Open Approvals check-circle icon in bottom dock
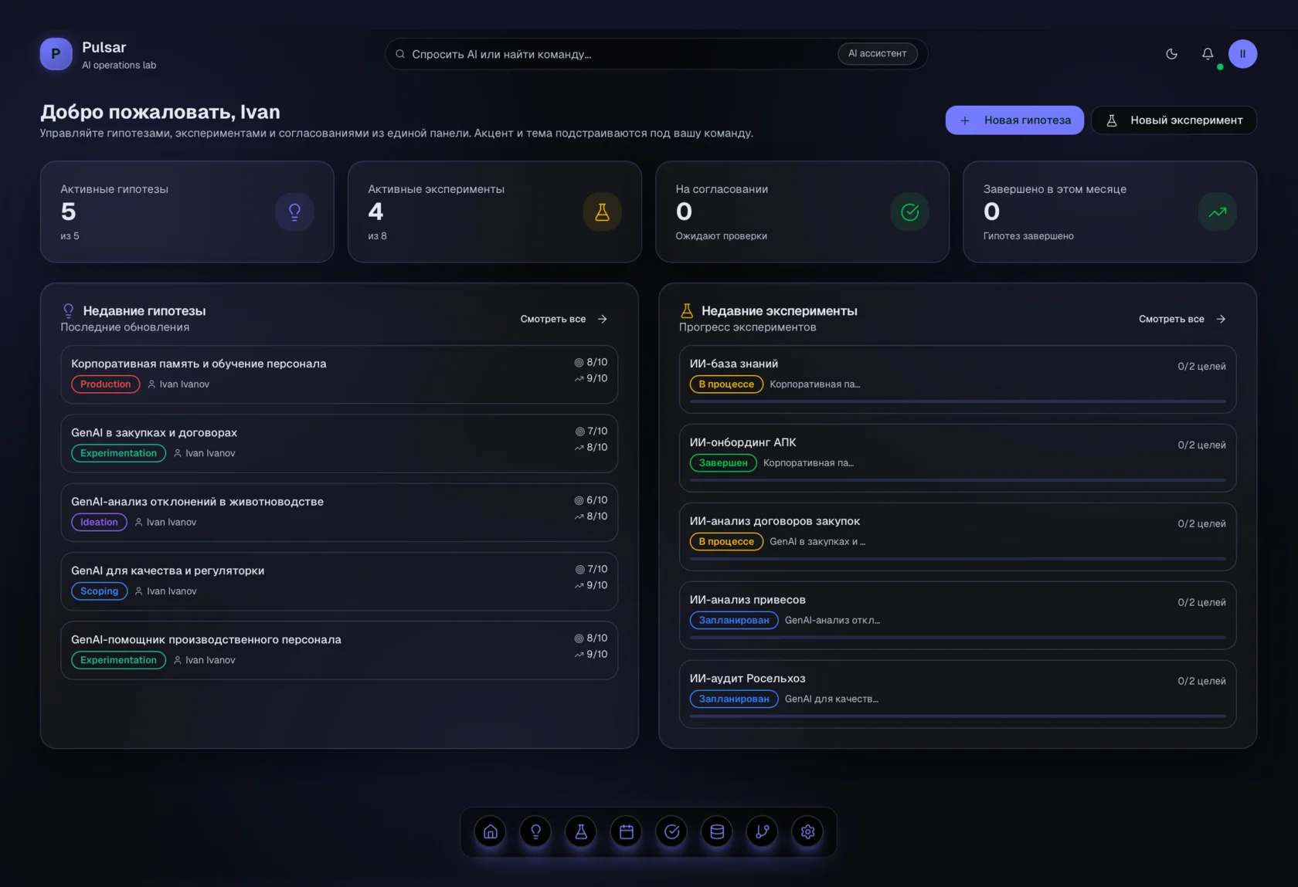 [x=671, y=831]
